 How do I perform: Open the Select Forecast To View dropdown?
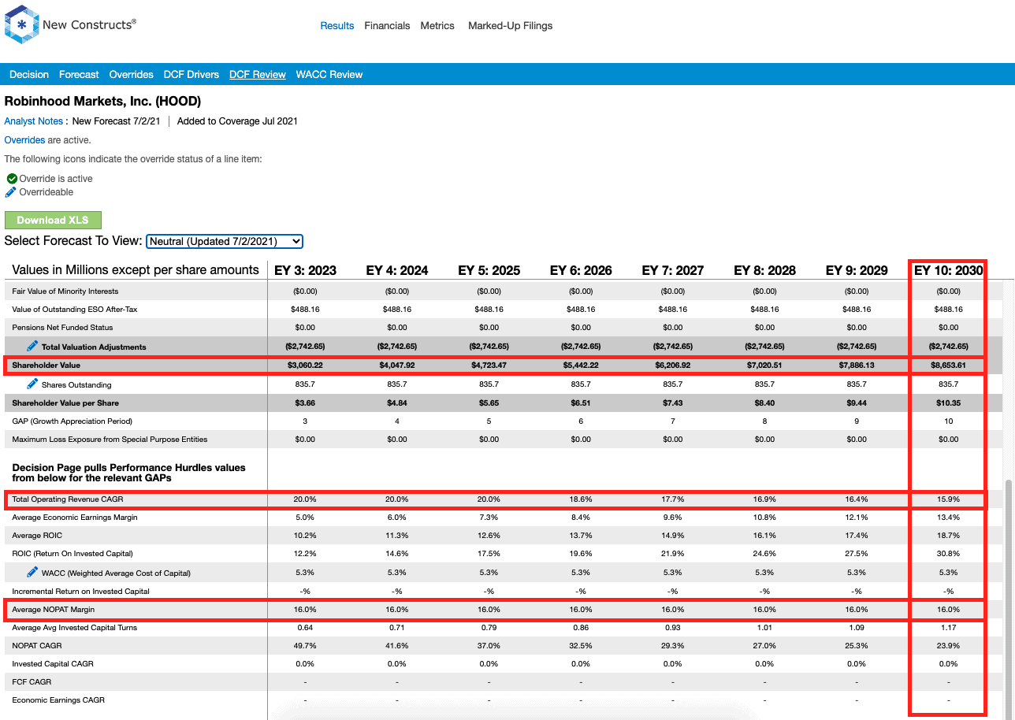(225, 241)
